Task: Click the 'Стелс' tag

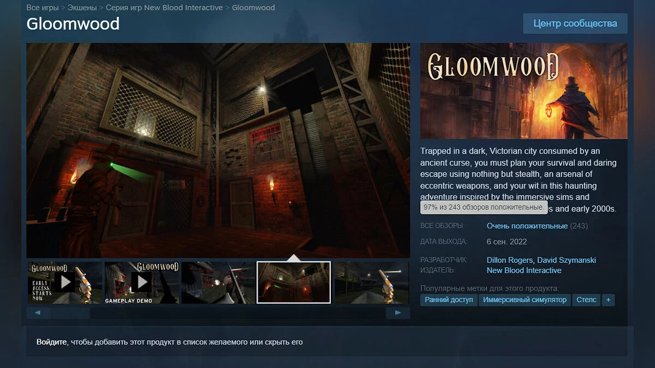Action: click(586, 300)
